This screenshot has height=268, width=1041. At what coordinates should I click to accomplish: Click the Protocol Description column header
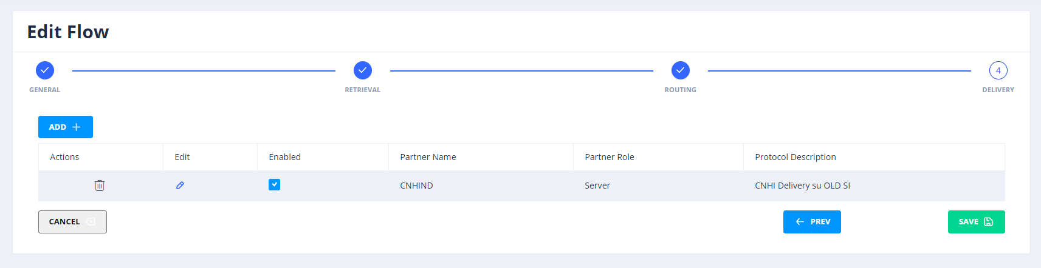tap(795, 157)
